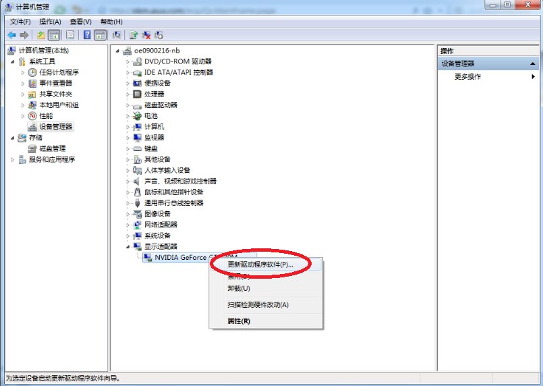543x386 pixels.
Task: Expand the 任务计划程序 node
Action: click(x=23, y=72)
